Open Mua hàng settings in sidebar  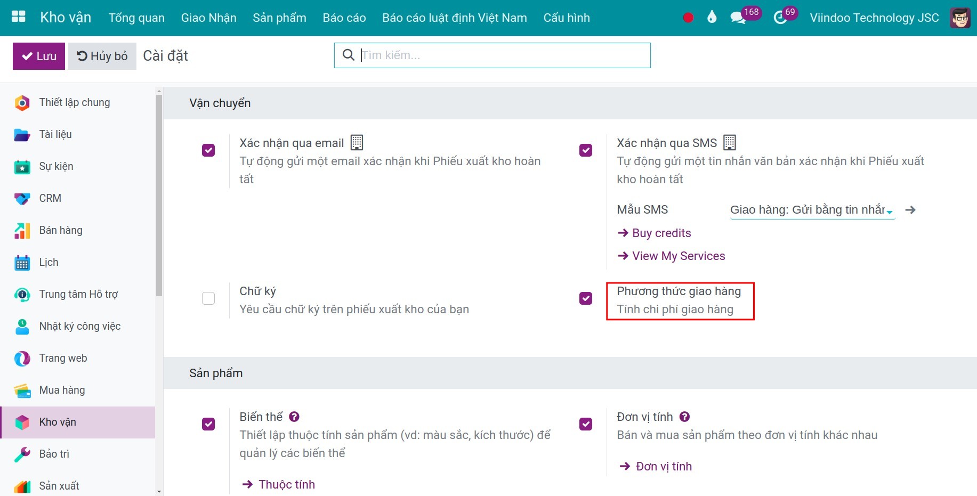78,391
